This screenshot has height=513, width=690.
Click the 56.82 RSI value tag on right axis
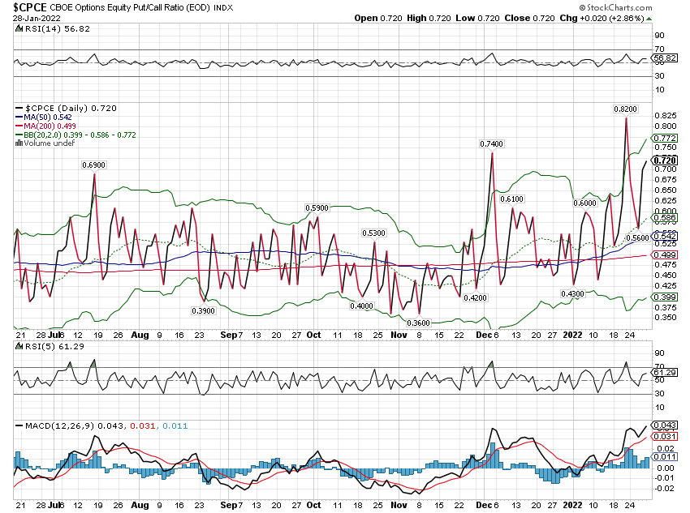(665, 58)
